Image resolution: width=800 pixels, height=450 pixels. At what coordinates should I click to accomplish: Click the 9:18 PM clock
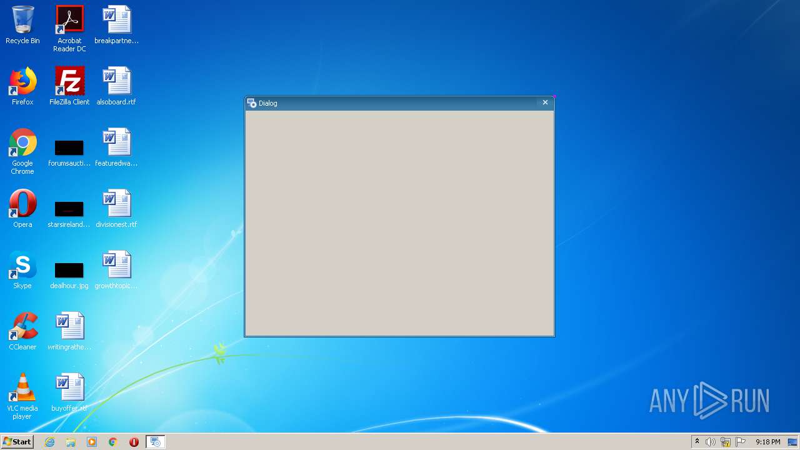click(767, 442)
